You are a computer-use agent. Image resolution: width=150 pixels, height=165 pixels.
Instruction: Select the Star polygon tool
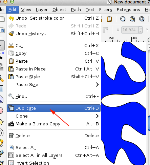pyautogui.click(x=1, y=122)
